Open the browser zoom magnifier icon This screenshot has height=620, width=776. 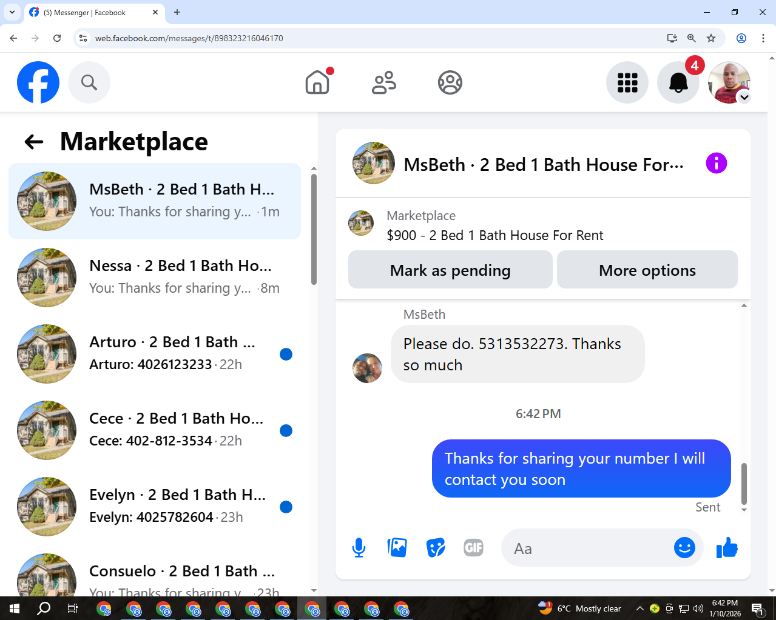(x=691, y=38)
